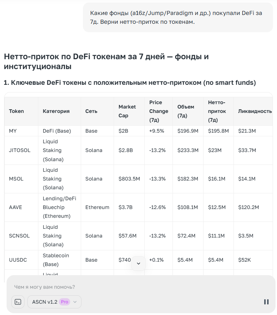Click the chat input field
Viewport: 277px width, 315px height.
coord(110,287)
